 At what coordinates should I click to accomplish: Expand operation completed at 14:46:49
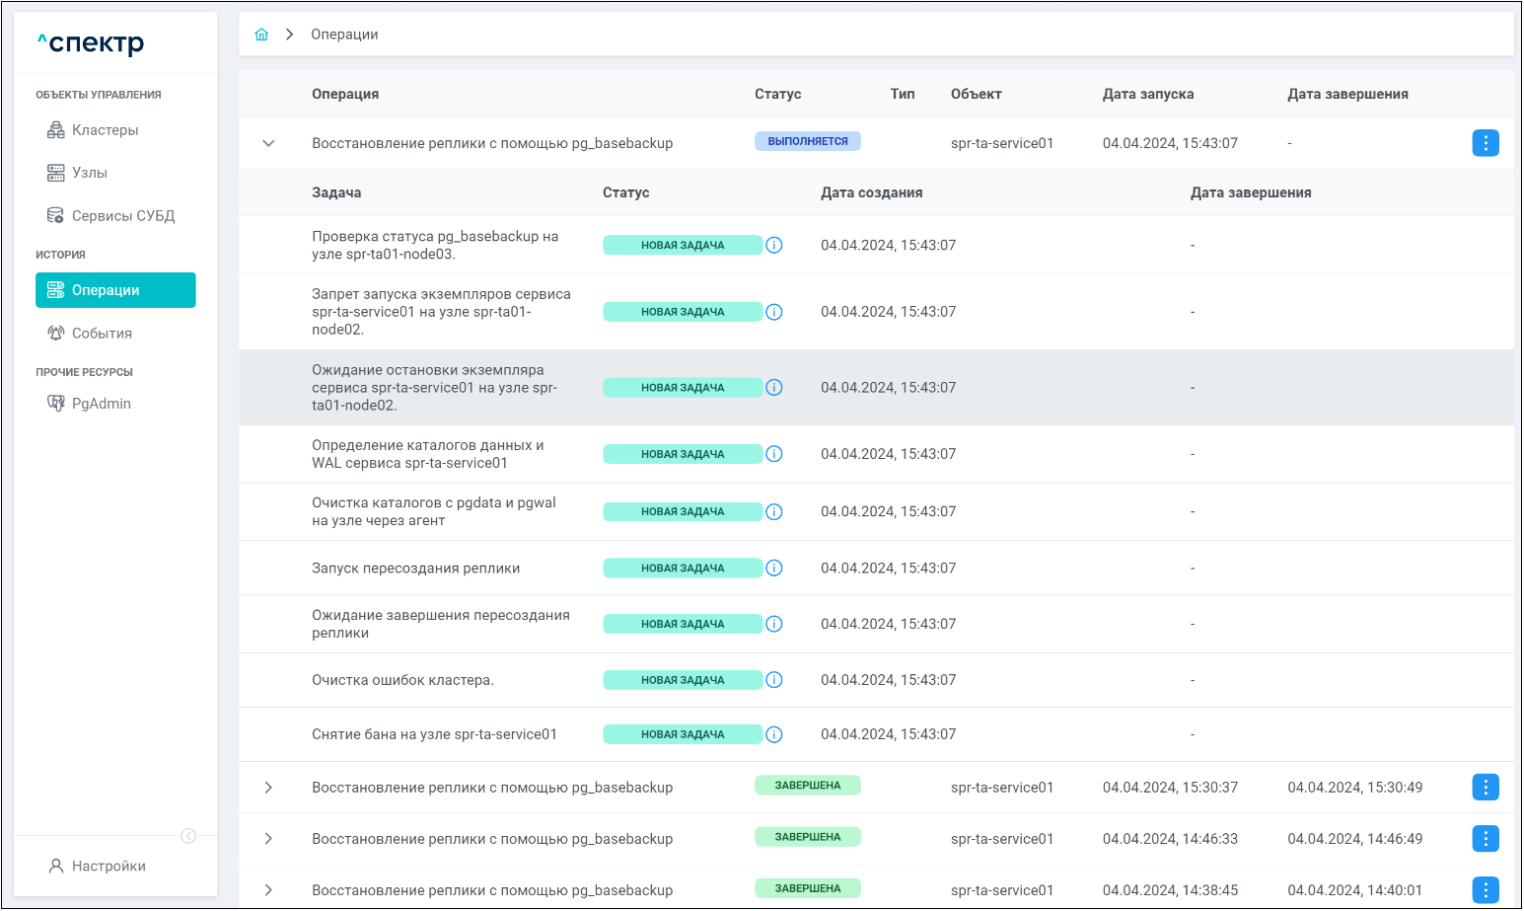[x=268, y=839]
